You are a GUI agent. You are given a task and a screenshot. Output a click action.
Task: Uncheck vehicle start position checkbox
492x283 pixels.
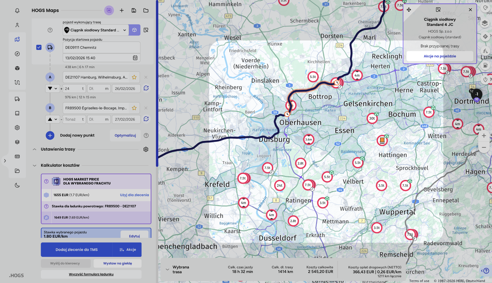tap(39, 47)
